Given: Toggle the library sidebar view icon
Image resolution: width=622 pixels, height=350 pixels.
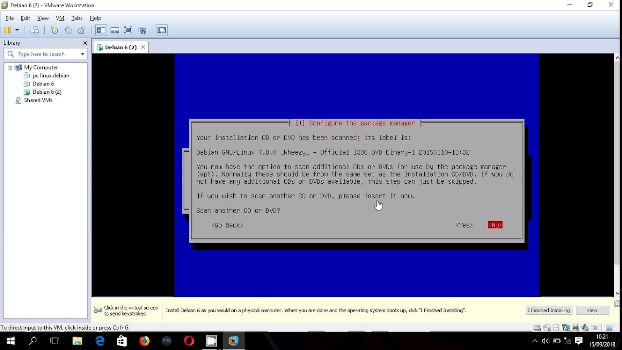Looking at the screenshot, I should (x=101, y=30).
